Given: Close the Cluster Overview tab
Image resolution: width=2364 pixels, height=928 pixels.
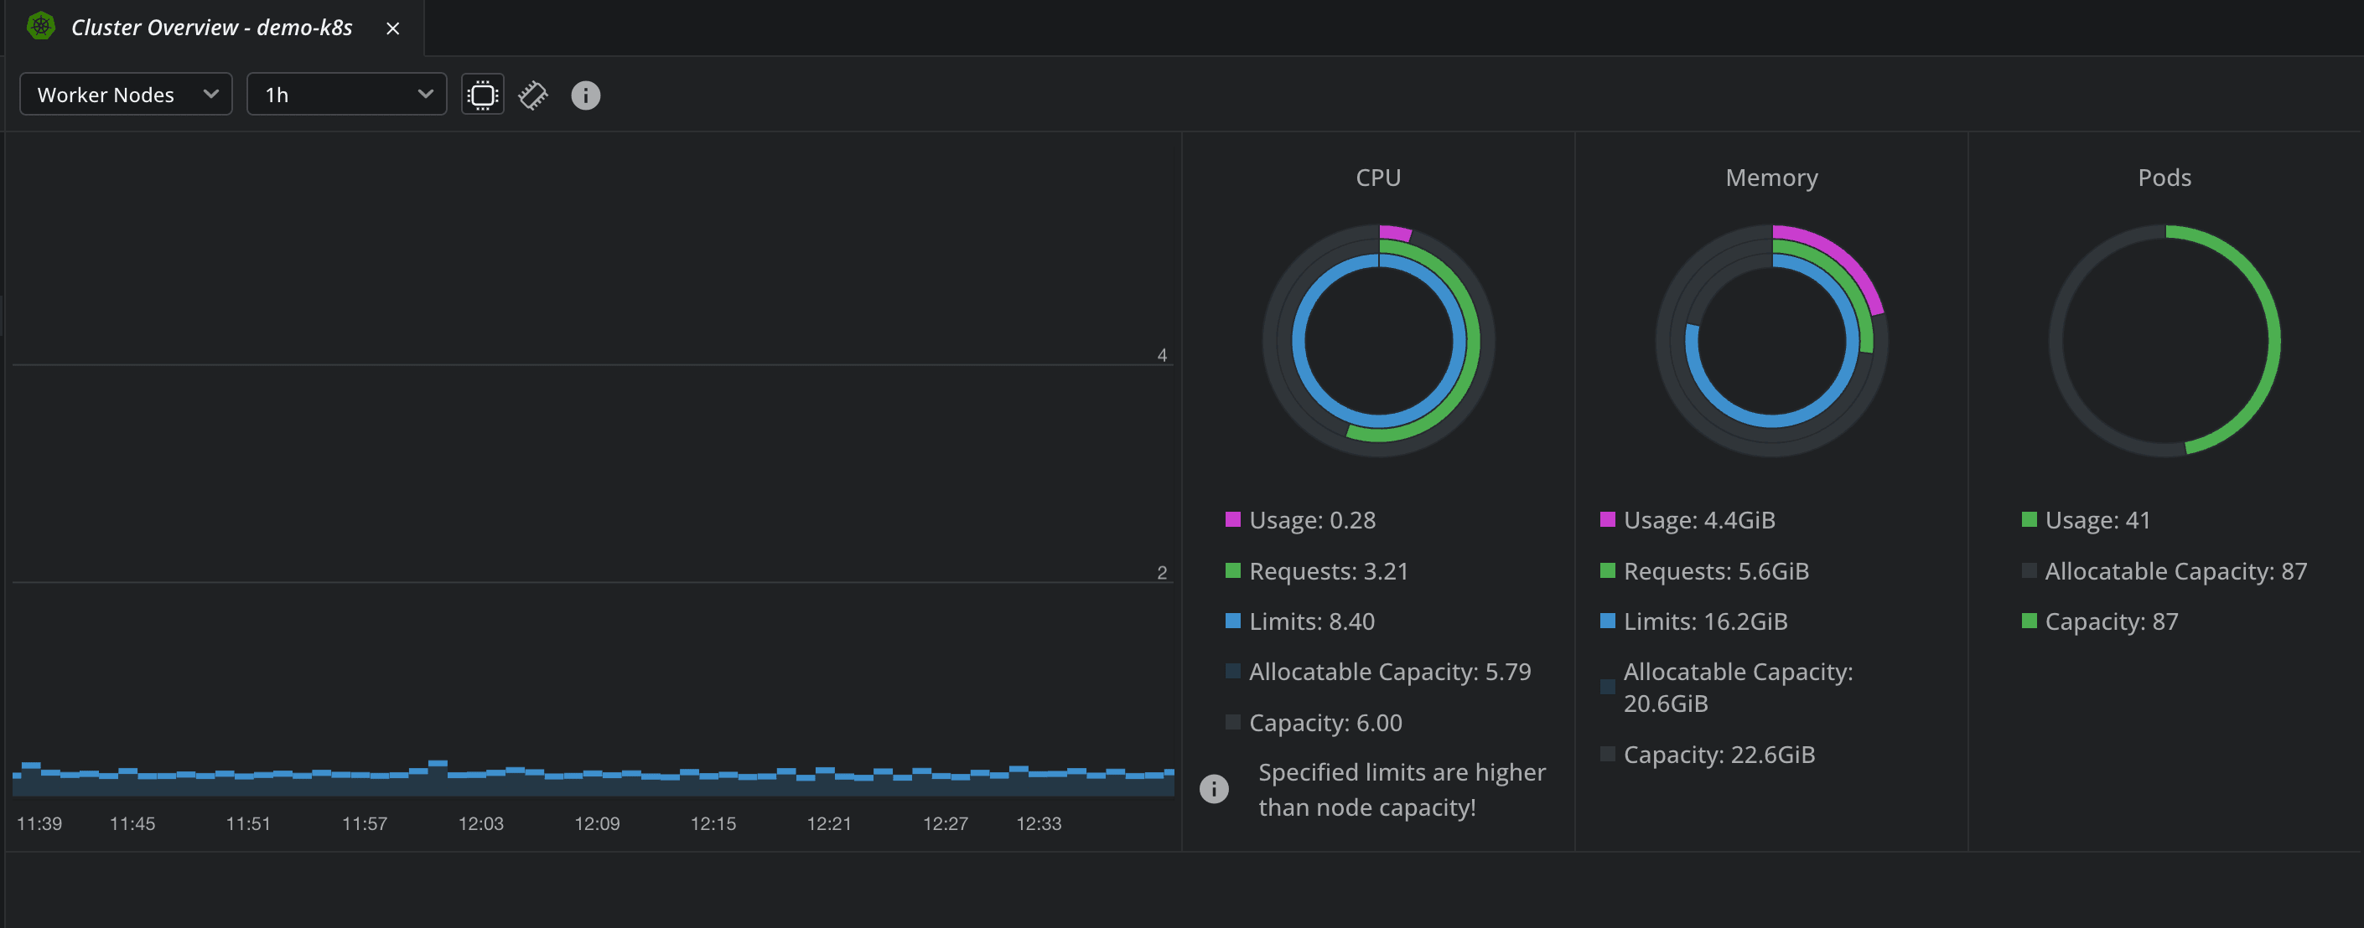Looking at the screenshot, I should tap(393, 28).
